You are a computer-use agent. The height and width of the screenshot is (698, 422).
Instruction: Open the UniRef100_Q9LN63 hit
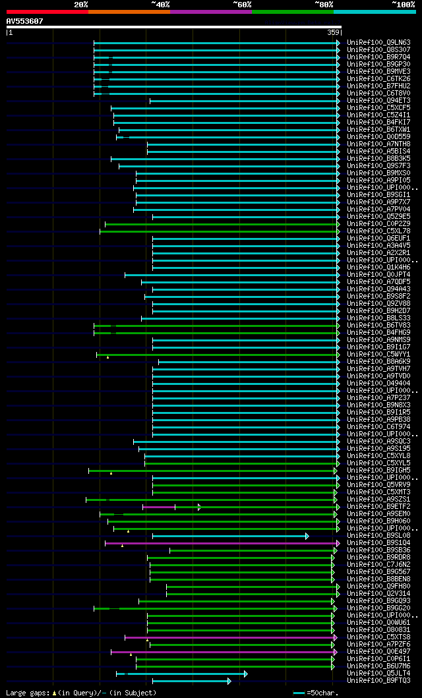click(x=379, y=43)
